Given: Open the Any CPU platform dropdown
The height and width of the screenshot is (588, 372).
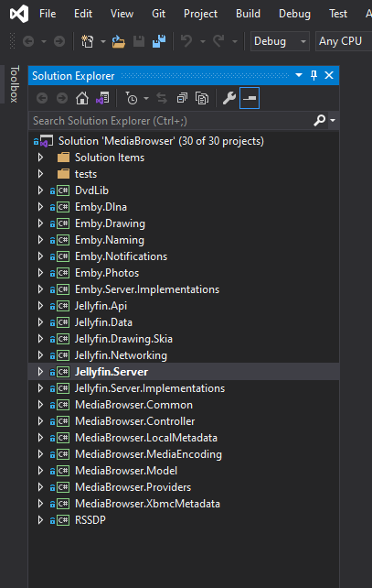Looking at the screenshot, I should (344, 41).
